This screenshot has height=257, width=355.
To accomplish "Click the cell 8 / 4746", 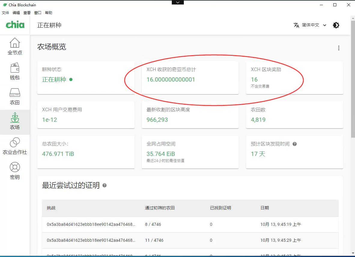I will [x=153, y=224].
